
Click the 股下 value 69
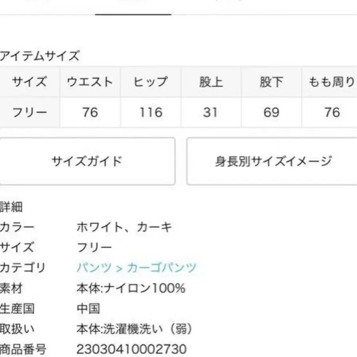click(x=271, y=112)
